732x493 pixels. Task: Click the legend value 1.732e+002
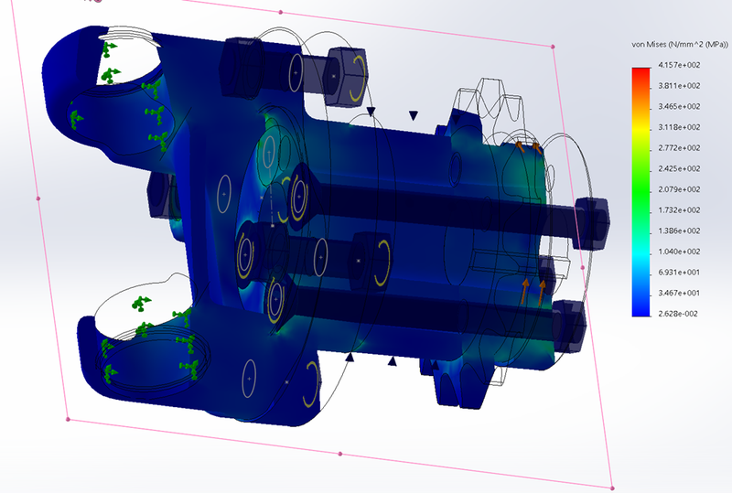pos(679,210)
